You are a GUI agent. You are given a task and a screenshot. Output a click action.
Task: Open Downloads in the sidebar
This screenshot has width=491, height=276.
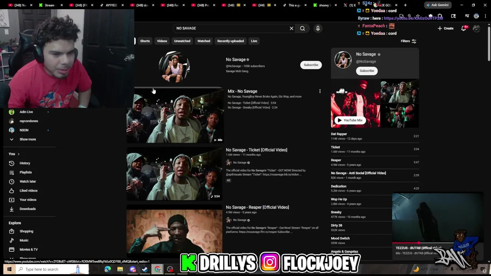[x=27, y=209]
